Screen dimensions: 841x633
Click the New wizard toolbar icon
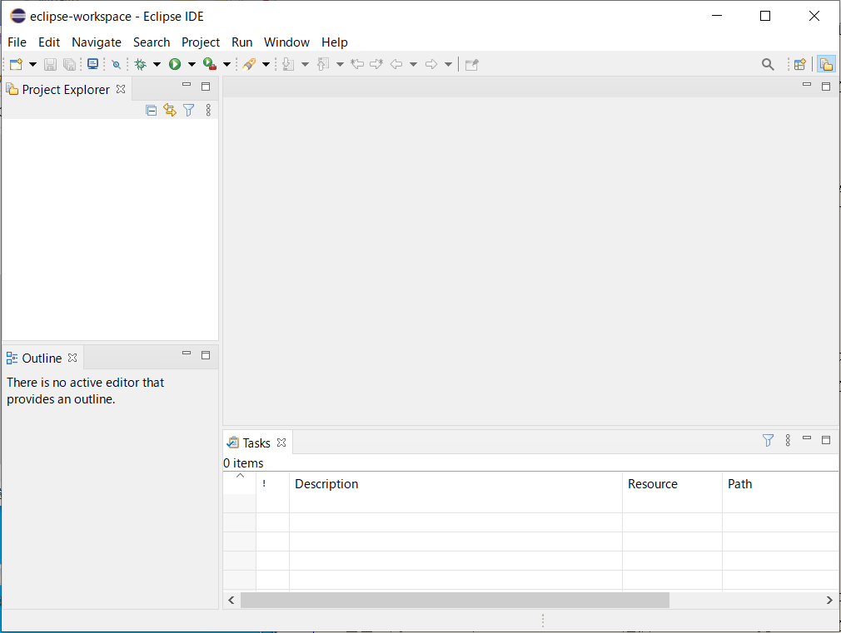tap(16, 64)
